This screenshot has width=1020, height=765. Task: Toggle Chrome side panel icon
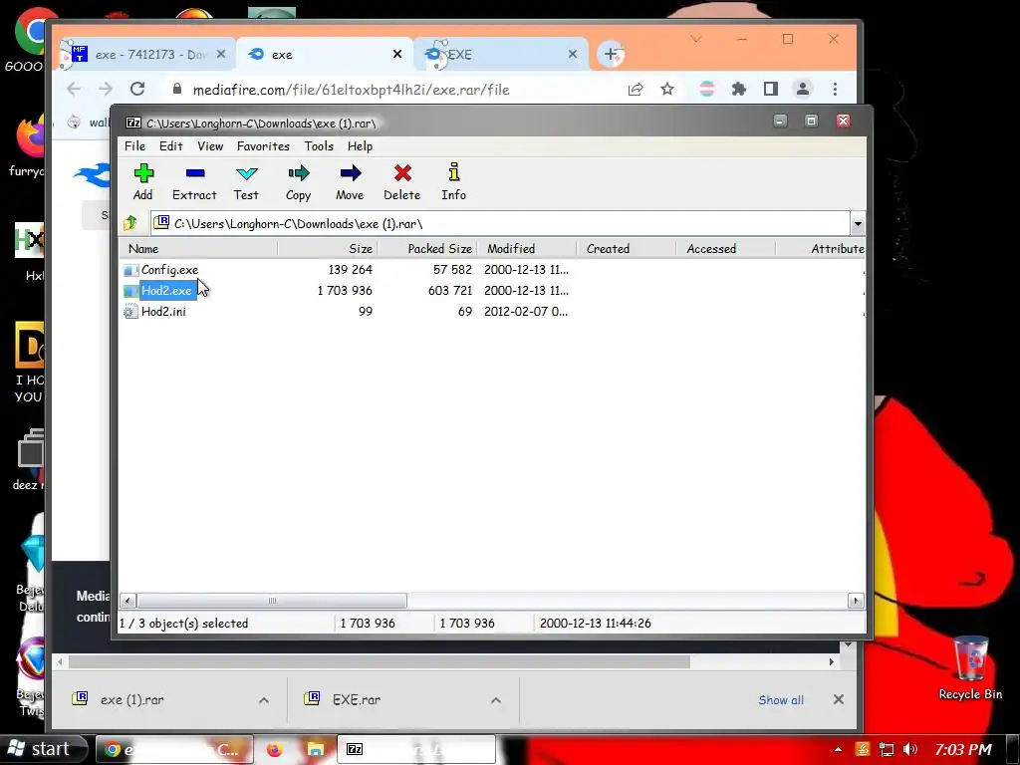tap(771, 89)
